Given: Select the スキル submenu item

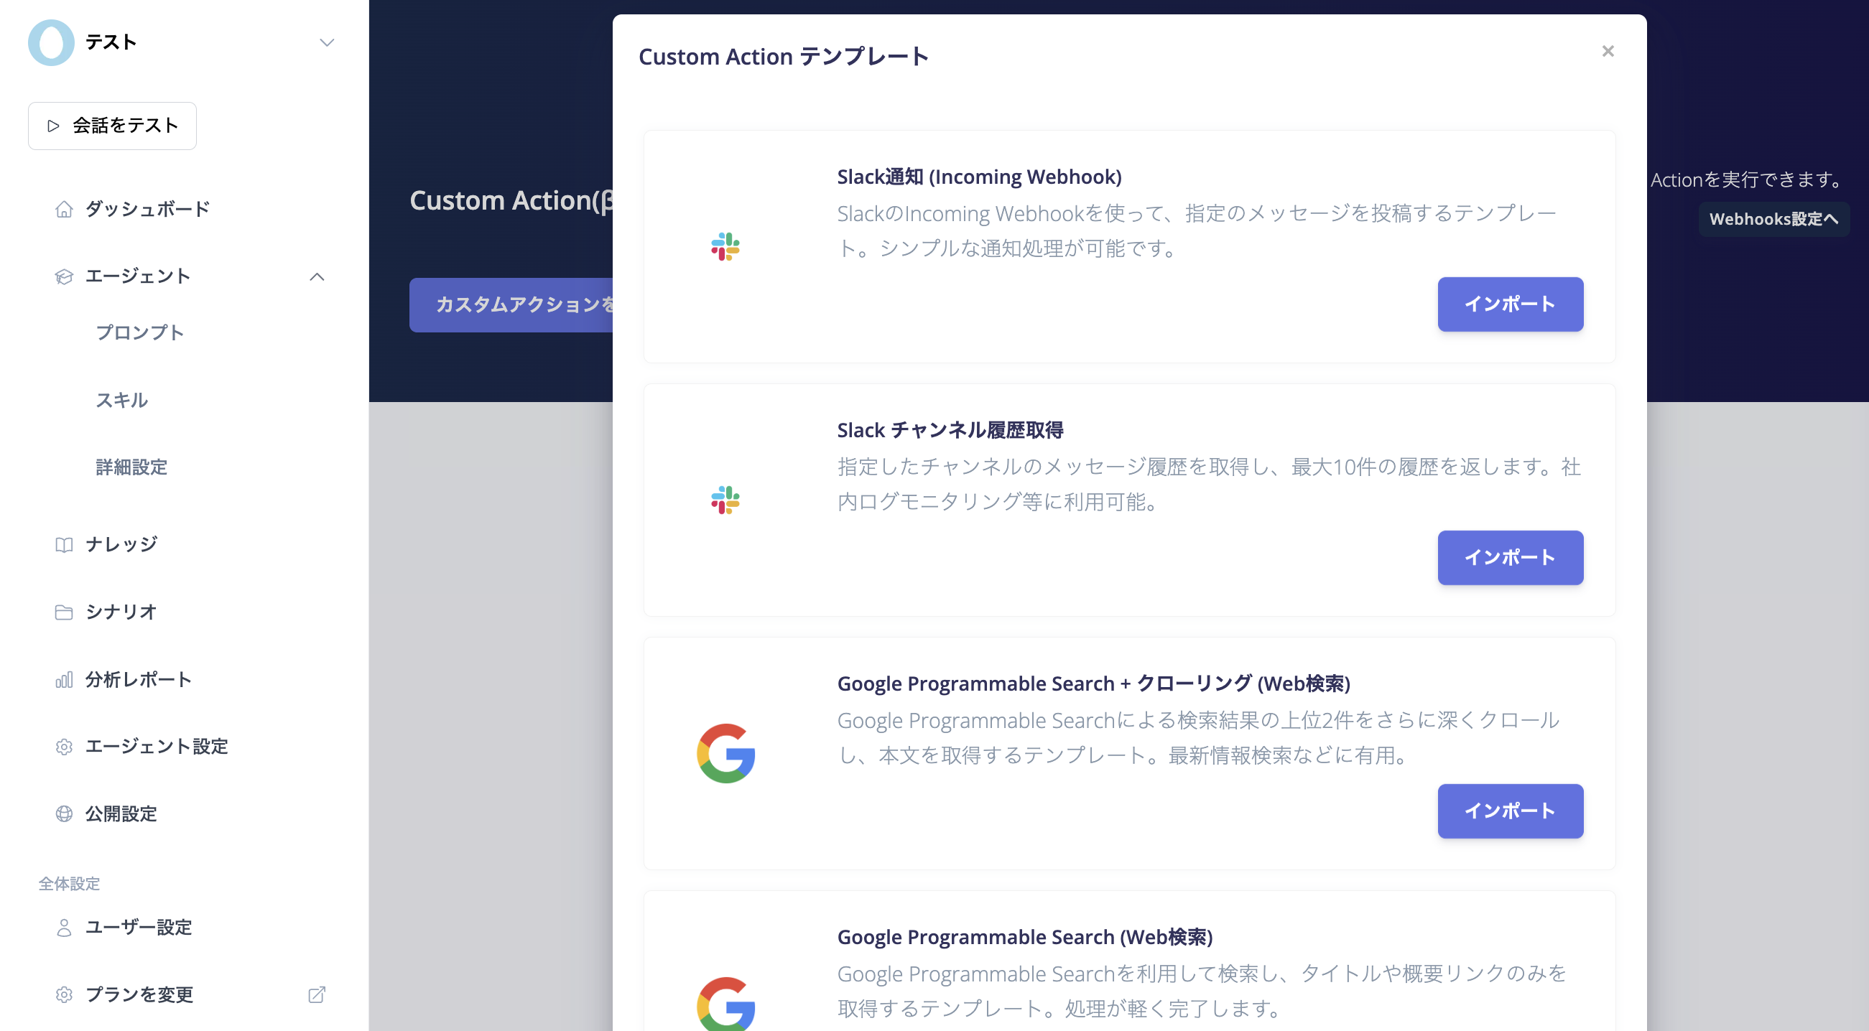Looking at the screenshot, I should pos(122,399).
